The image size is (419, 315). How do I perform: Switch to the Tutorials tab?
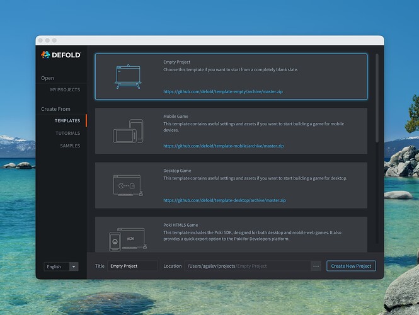coord(67,133)
